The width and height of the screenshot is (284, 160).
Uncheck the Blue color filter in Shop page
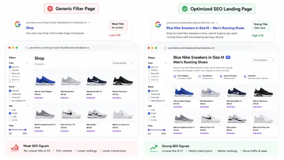[x=10, y=67]
